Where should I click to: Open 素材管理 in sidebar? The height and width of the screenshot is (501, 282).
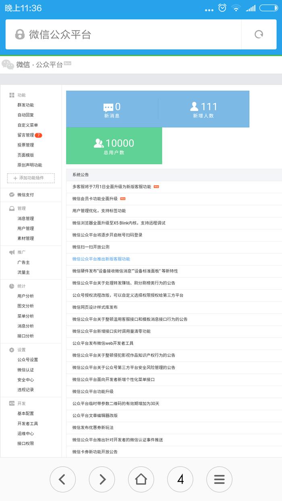click(25, 238)
